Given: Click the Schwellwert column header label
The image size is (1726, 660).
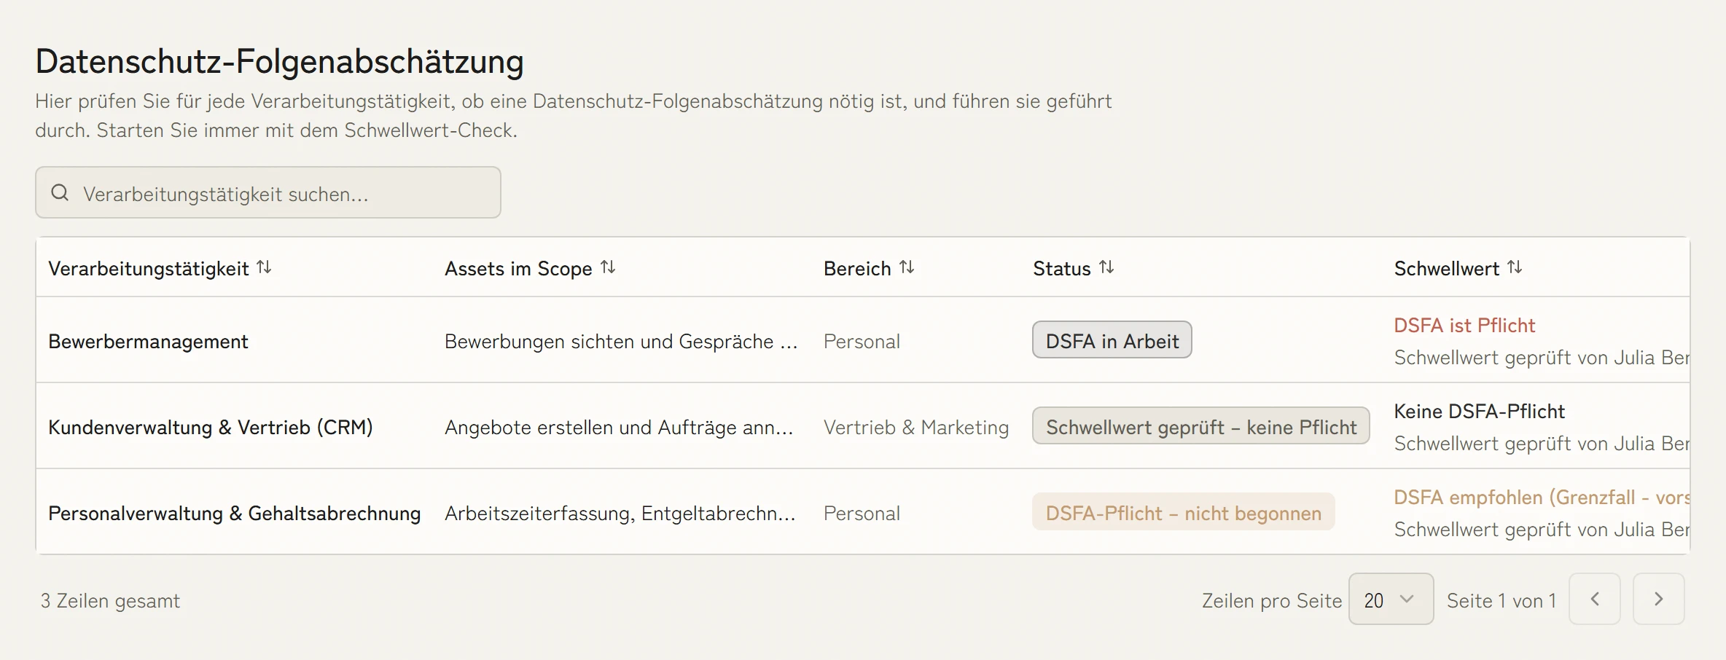Looking at the screenshot, I should coord(1447,269).
